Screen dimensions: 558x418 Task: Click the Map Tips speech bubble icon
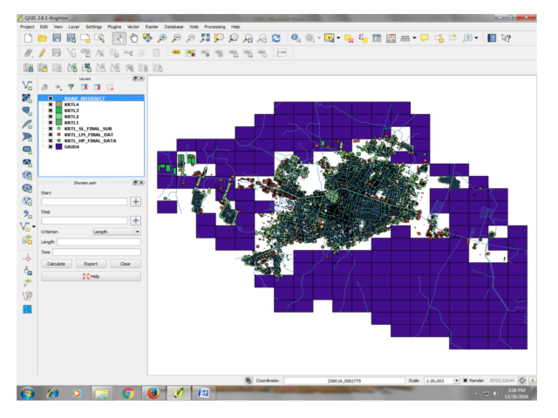(425, 38)
